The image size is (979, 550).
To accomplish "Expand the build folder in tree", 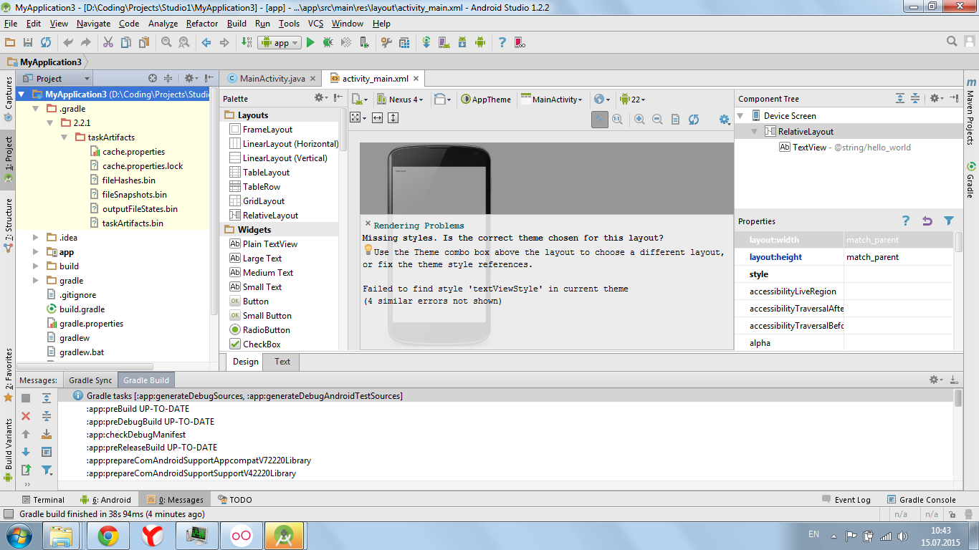I will click(x=37, y=266).
